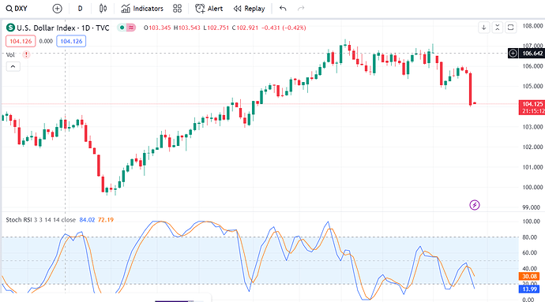The width and height of the screenshot is (545, 302).
Task: Click the U.S. Dollar Index symbol logo
Action: coord(10,28)
